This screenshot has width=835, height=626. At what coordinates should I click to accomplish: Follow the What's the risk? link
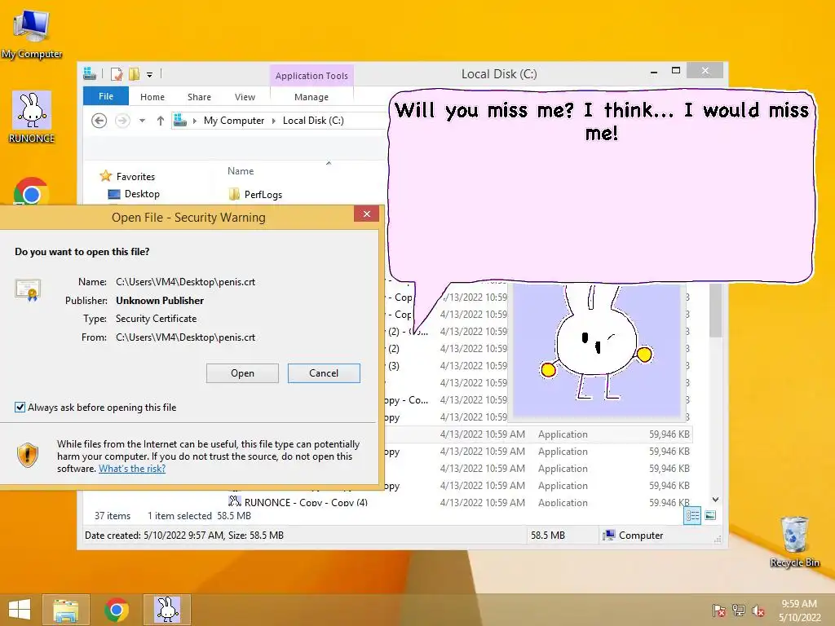132,469
